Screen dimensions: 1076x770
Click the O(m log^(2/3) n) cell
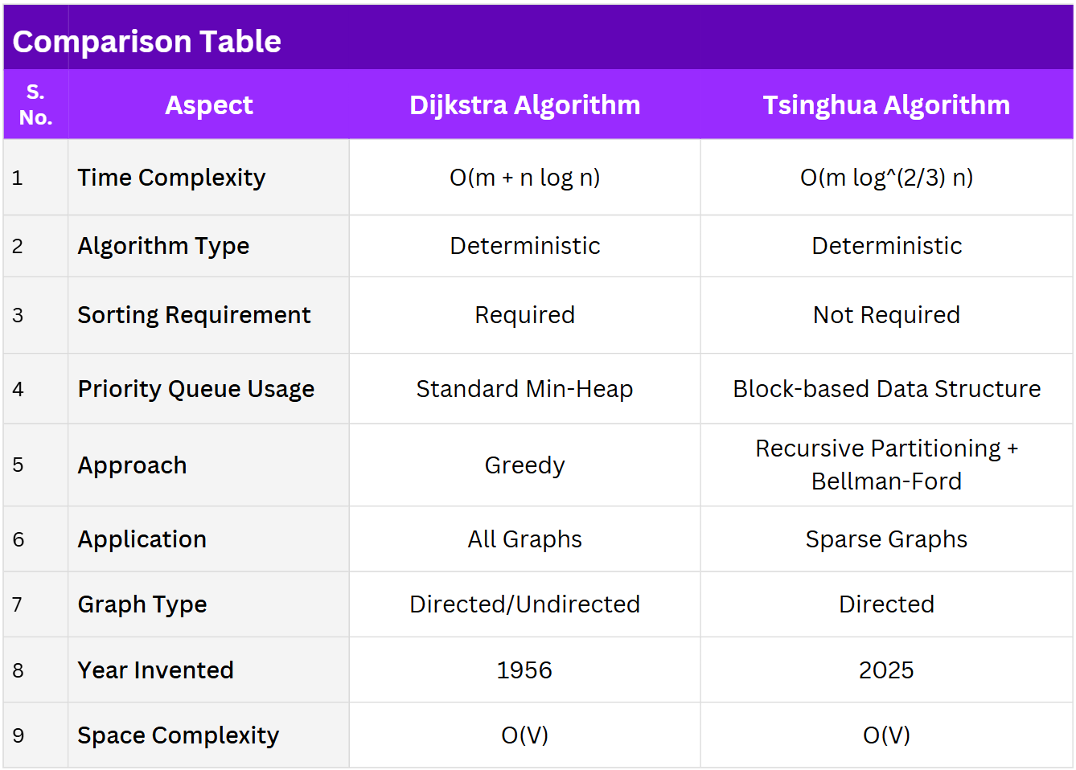886,178
